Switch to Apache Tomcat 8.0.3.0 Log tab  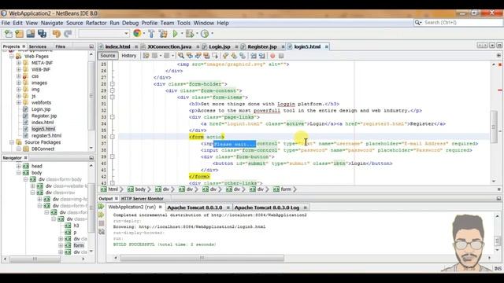coord(267,208)
